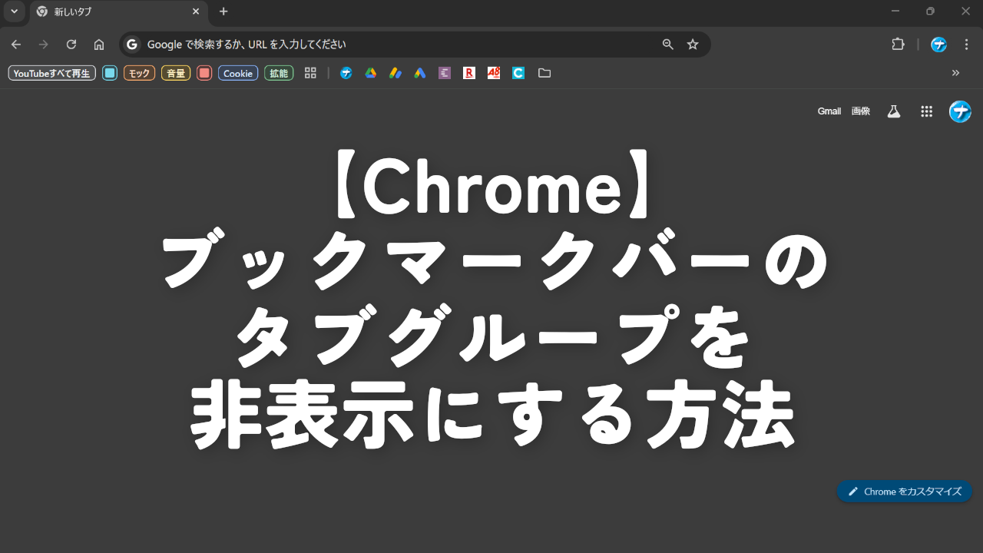This screenshot has width=983, height=553.
Task: Open the unnamed red tab group chip
Action: point(204,73)
